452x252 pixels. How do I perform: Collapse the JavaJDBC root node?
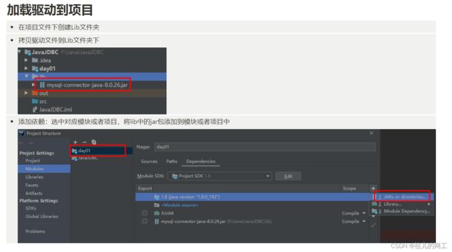point(19,52)
